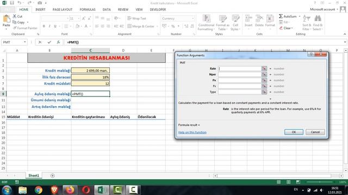The width and height of the screenshot is (348, 195).
Task: Add a new sheet with plus button
Action: tap(53, 175)
